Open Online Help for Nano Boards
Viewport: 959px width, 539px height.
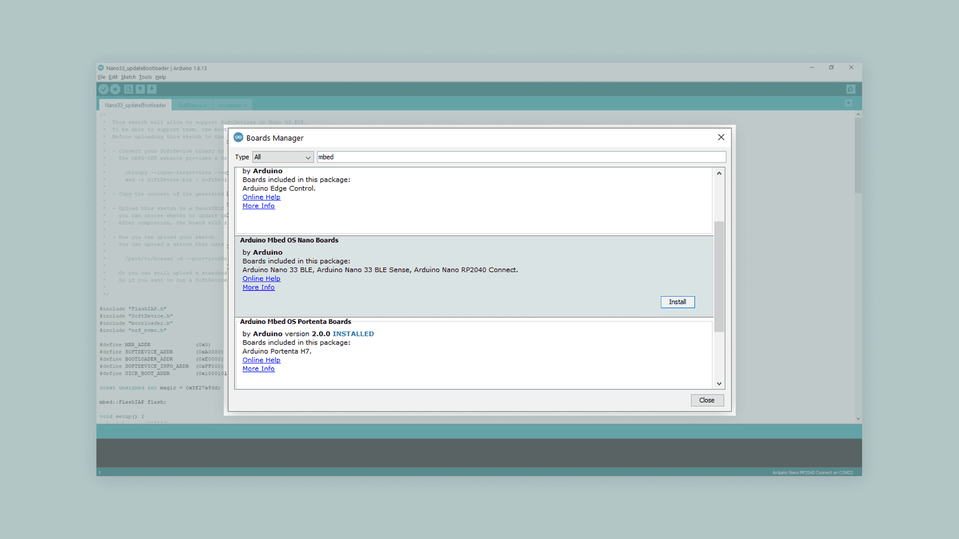tap(261, 278)
